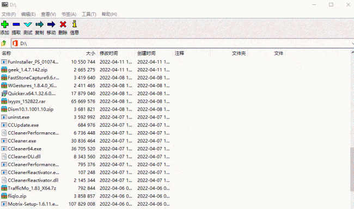Image resolution: width=354 pixels, height=209 pixels.
Task: Select the uninst.exe file icon
Action: click(4, 117)
